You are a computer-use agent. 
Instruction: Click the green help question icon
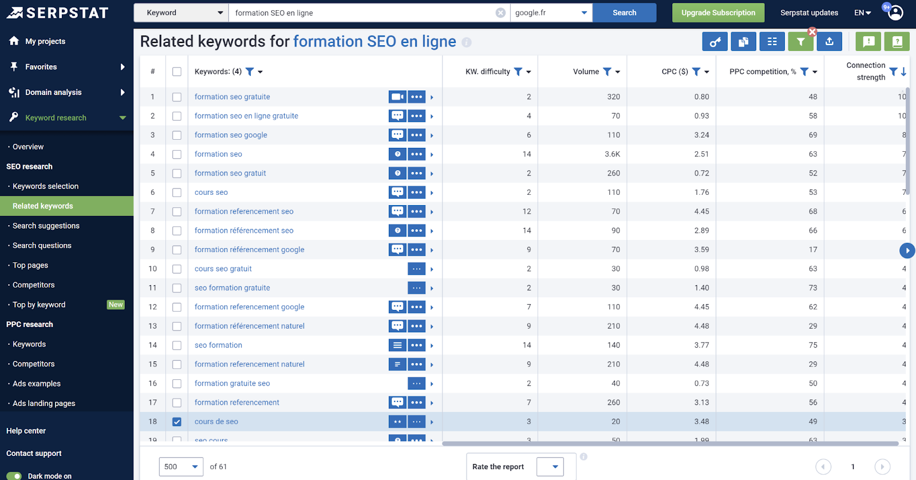click(897, 42)
